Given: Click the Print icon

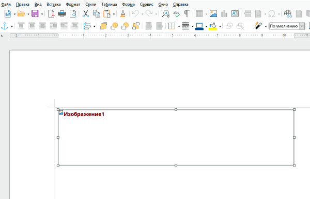Looking at the screenshot, I should (62, 14).
